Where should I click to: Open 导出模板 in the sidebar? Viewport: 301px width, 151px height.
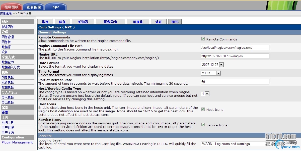(8, 102)
